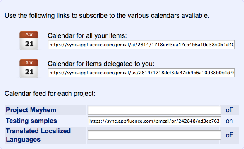Open the Translated Localized Languages link
The image size is (244, 149).
(38, 135)
